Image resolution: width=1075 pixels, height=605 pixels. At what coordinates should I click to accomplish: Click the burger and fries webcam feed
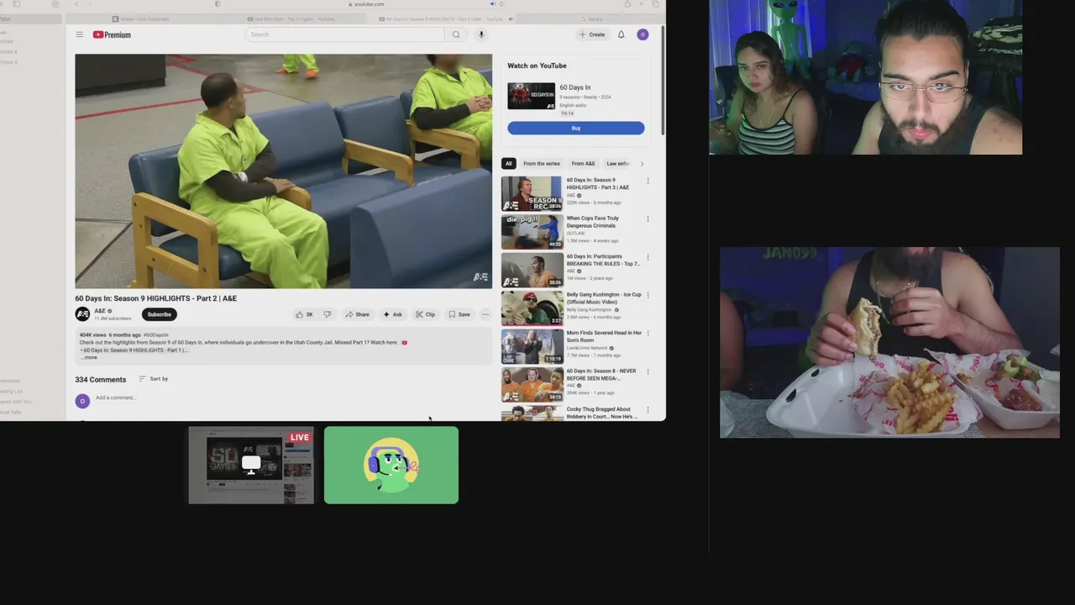click(889, 342)
